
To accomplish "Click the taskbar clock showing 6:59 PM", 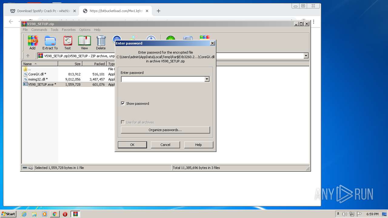I will [372, 214].
